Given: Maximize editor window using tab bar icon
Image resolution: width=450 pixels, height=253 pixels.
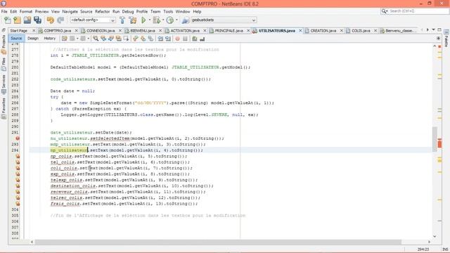Looking at the screenshot, I should coord(439,30).
